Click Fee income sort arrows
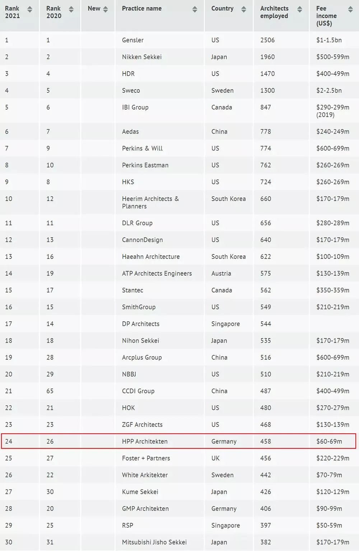 coord(350,9)
